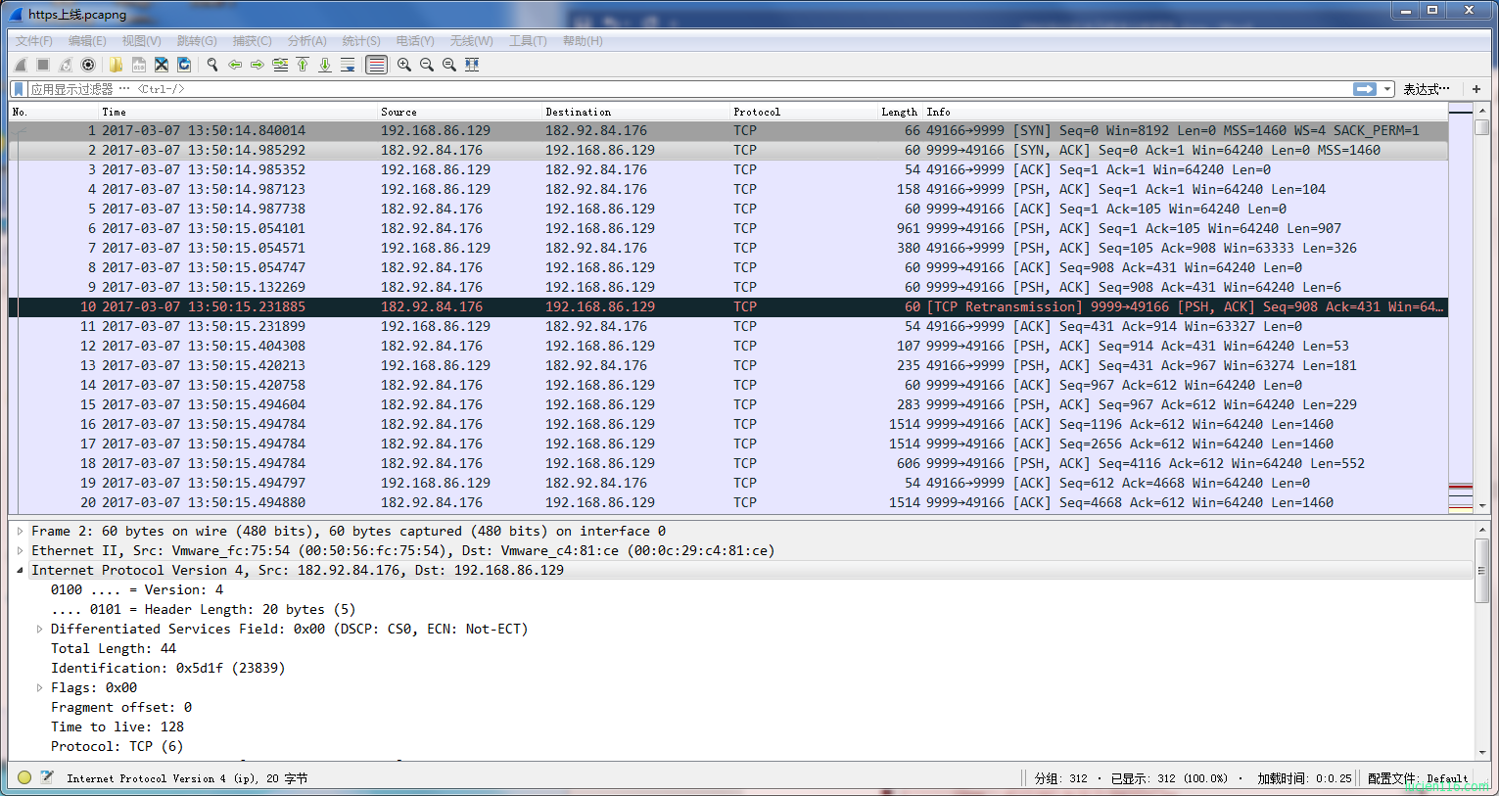Click the 表达式 expression button
1499x796 pixels.
(x=1427, y=89)
